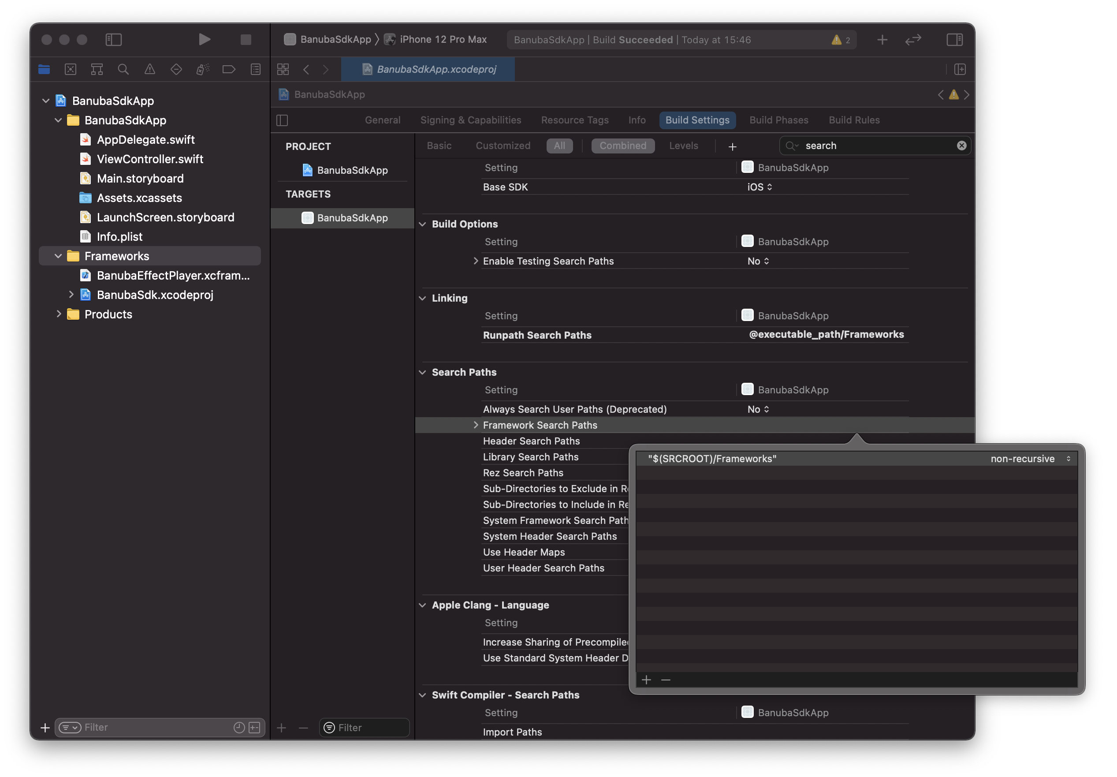Expand Enable Testing Search Paths
This screenshot has height=777, width=1117.
[475, 261]
